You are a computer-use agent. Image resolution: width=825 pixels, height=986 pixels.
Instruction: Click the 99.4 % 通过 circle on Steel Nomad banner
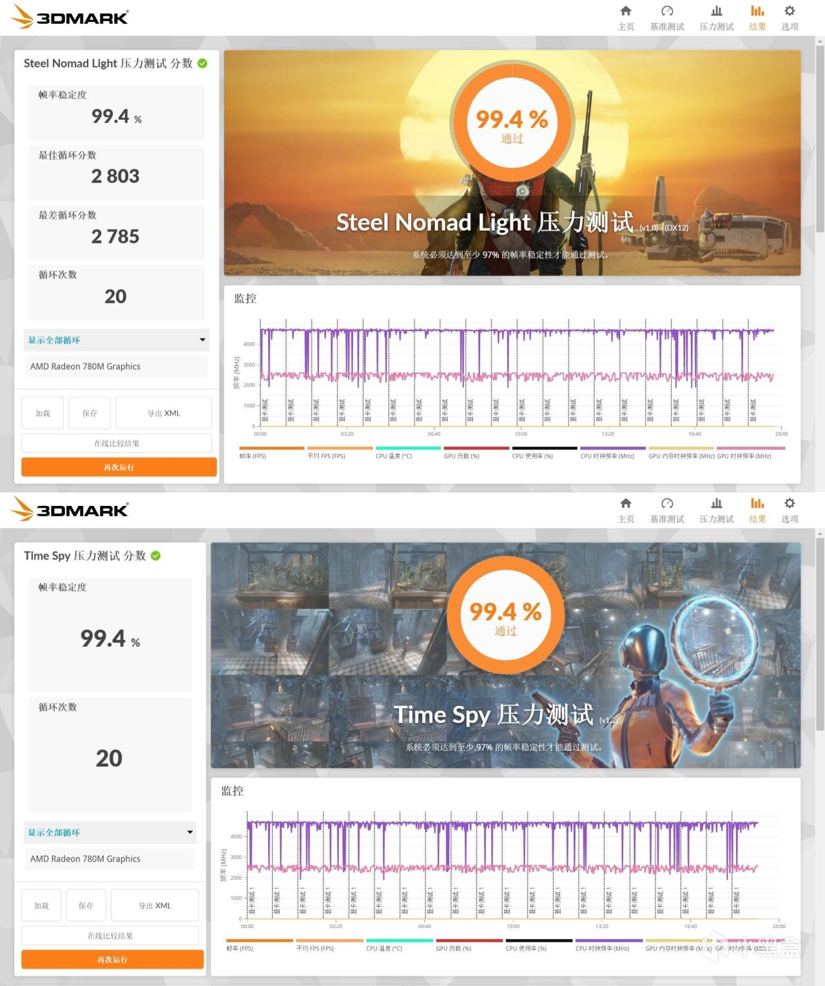tap(512, 122)
